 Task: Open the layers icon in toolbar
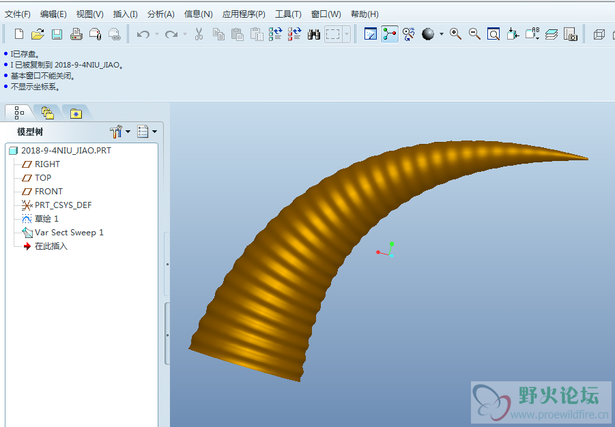pos(552,35)
